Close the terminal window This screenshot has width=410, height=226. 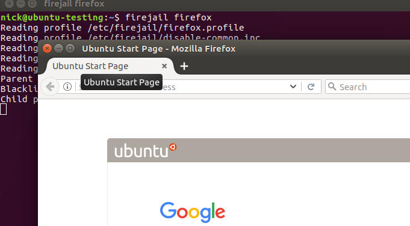point(9,4)
